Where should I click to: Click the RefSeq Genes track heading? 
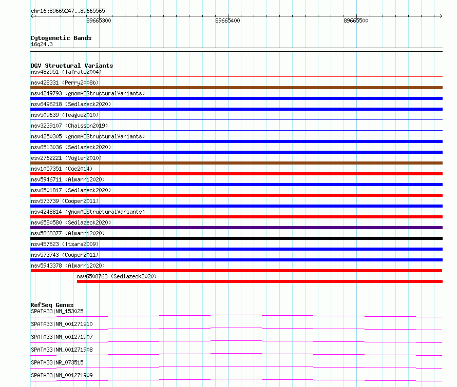[x=52, y=305]
